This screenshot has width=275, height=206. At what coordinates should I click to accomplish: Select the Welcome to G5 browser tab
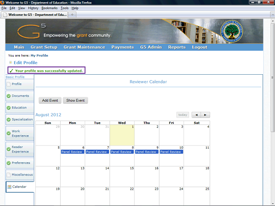point(34,15)
